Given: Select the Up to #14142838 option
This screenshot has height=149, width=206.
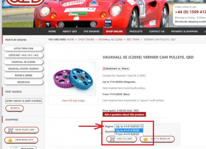Looking at the screenshot, I should coord(129,131).
